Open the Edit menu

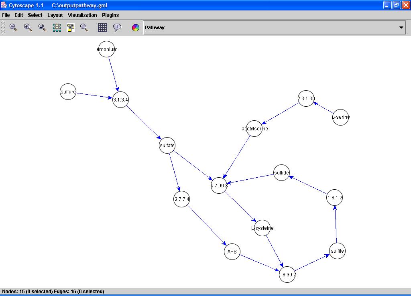click(19, 15)
